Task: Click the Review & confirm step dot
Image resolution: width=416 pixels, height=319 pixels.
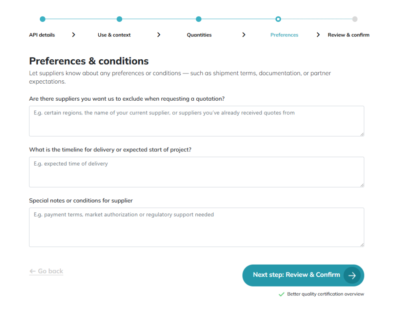Action: click(355, 19)
